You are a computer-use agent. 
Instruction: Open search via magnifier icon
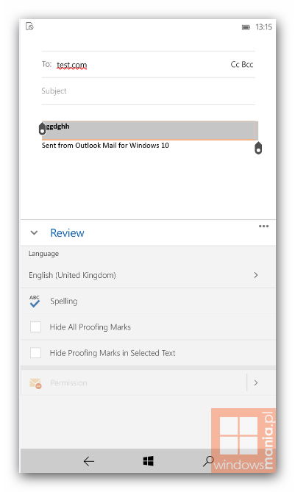click(207, 461)
